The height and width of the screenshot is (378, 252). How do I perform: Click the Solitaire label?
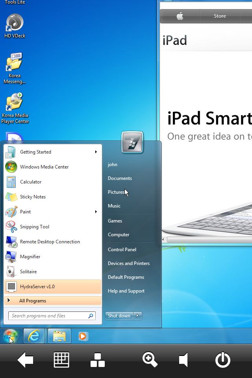point(28,271)
